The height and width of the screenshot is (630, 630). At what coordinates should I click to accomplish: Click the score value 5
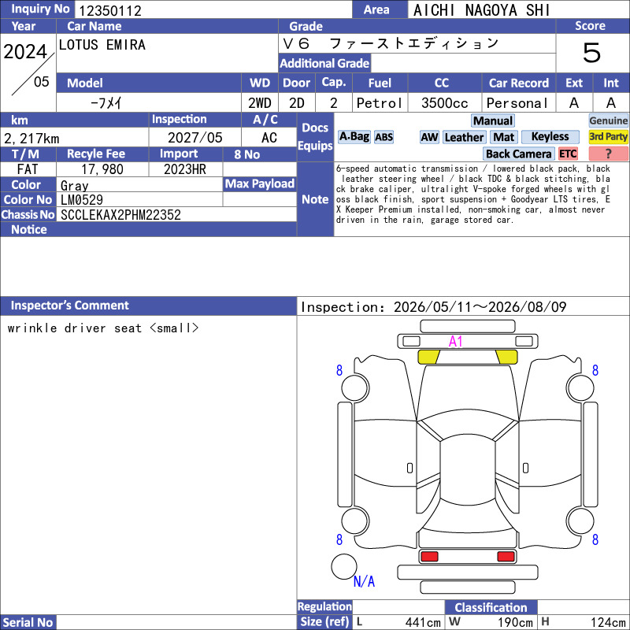pyautogui.click(x=592, y=53)
